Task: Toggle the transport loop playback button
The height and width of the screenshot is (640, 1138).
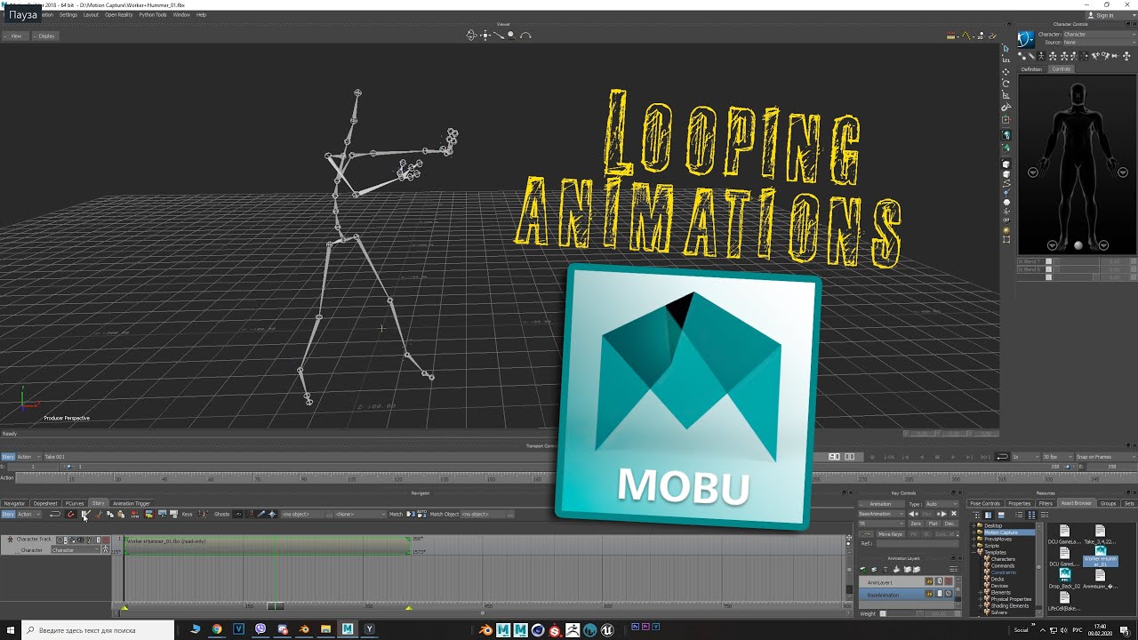Action: coord(1002,457)
